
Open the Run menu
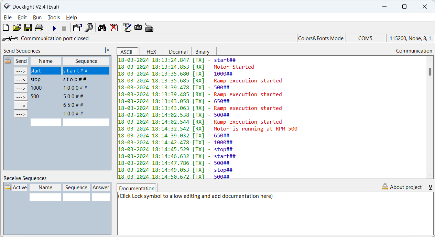point(37,17)
